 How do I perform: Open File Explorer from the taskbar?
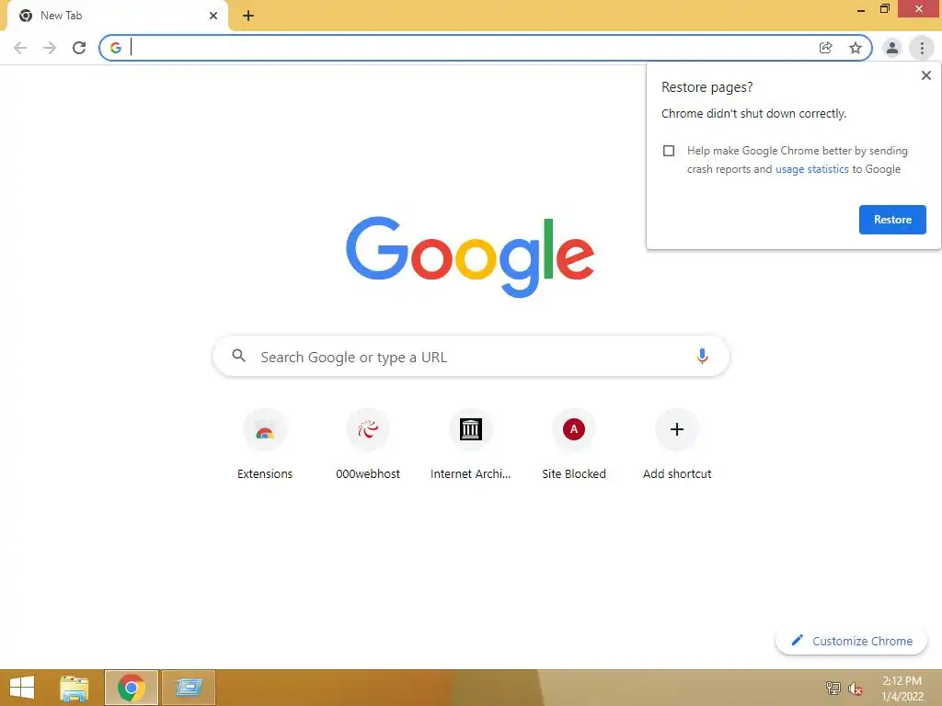(75, 688)
